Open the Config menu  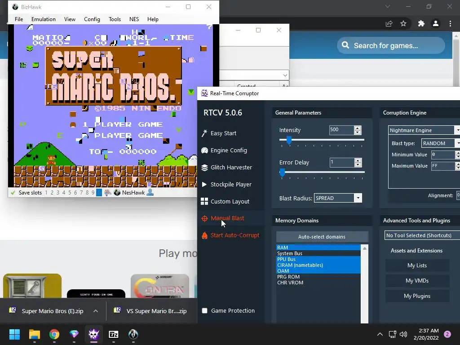click(x=92, y=19)
